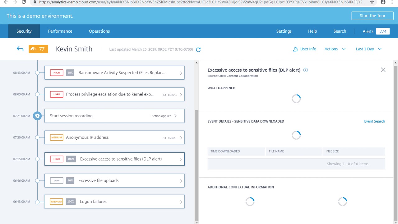This screenshot has width=398, height=224.
Task: Click the 100% badge on Logon failures
Action: 71,202
